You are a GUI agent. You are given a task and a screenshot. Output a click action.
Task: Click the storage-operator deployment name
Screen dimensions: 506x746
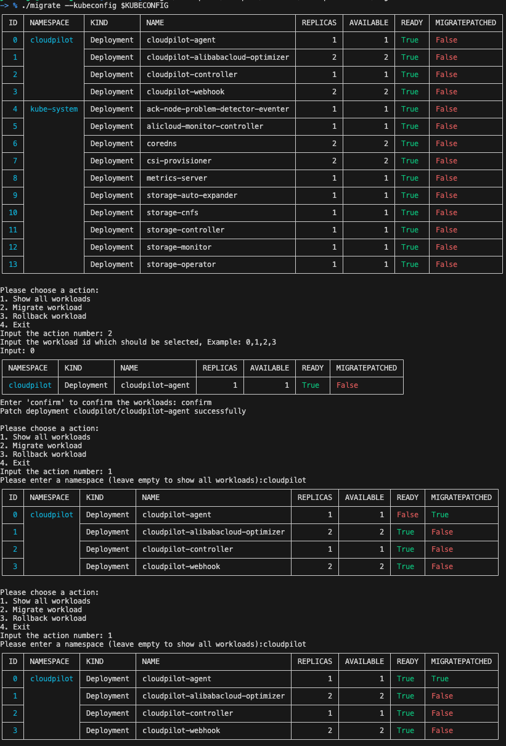click(x=181, y=264)
